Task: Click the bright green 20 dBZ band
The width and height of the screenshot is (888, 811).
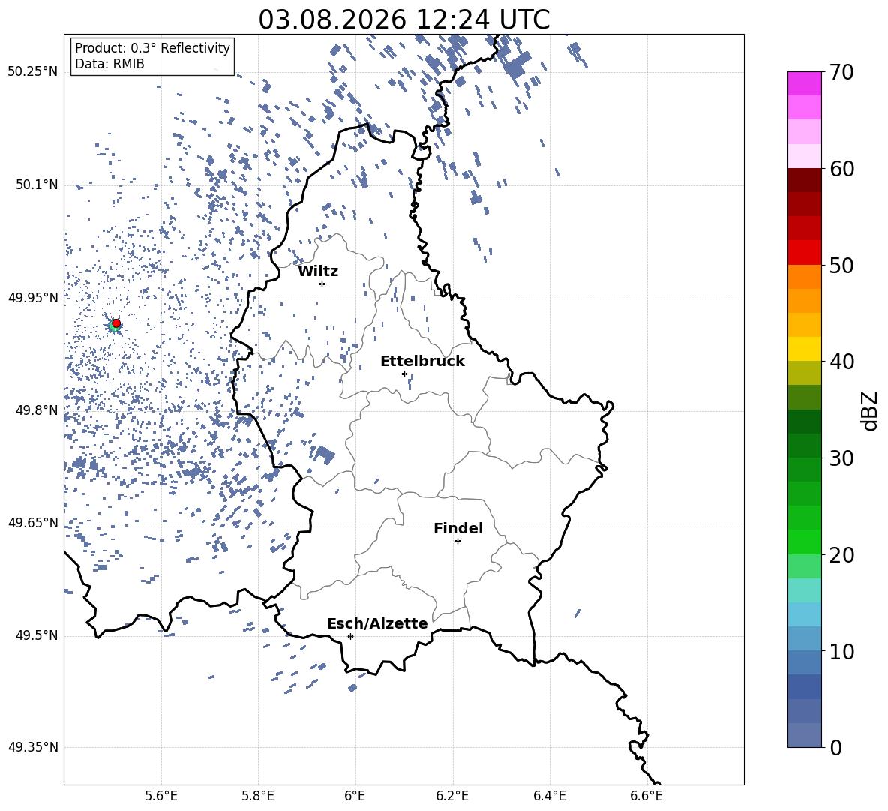Action: click(804, 542)
